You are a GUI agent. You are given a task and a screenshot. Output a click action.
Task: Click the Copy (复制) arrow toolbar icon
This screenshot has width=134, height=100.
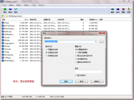[112, 9]
